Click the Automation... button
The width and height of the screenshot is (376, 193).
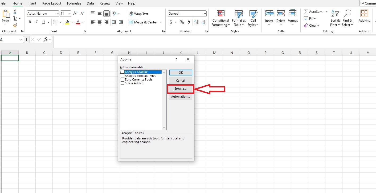[x=181, y=96]
